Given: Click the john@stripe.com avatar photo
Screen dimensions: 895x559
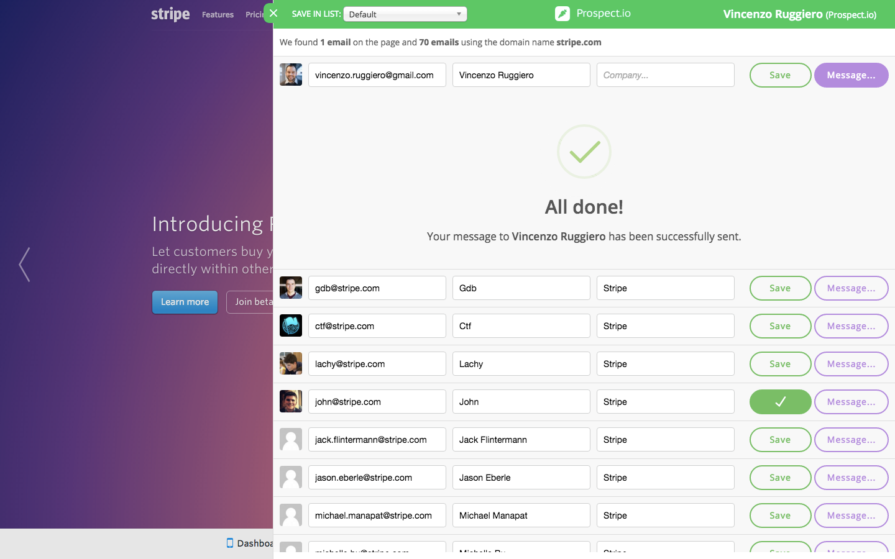Looking at the screenshot, I should [x=291, y=401].
